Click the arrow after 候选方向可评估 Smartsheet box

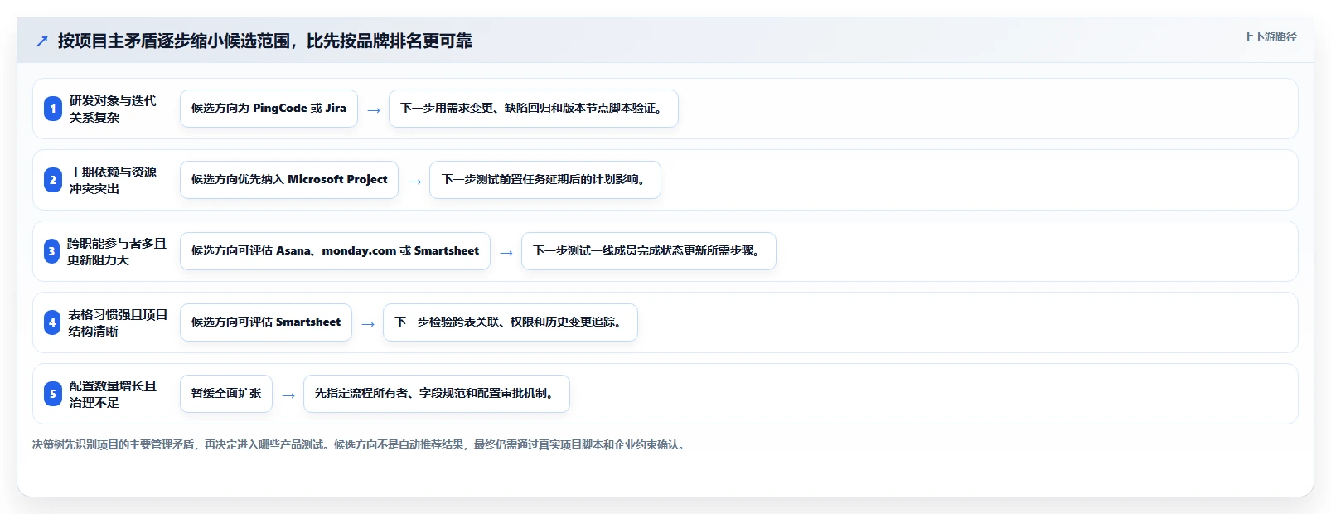(368, 323)
